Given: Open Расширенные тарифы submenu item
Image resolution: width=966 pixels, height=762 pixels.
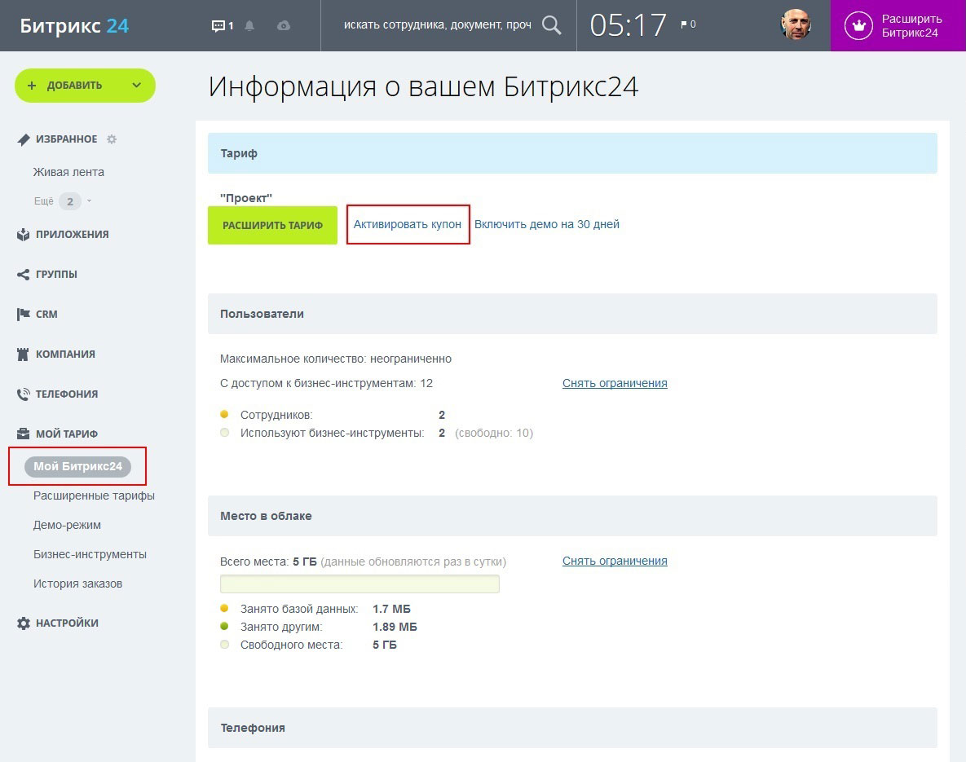Looking at the screenshot, I should (94, 496).
